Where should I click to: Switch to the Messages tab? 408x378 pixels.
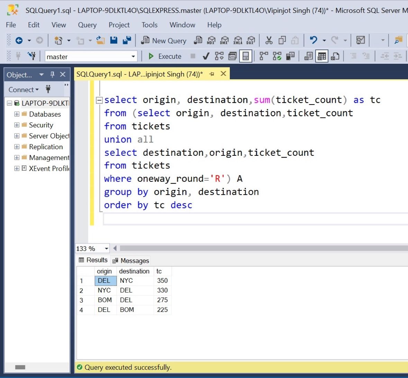click(131, 261)
